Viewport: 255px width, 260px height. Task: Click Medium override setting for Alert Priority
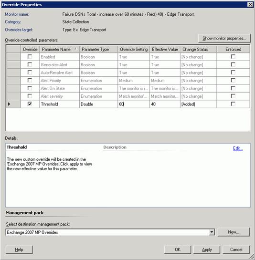tap(134, 81)
